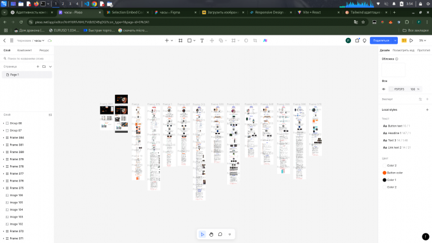Add a new page with plus icon
Screen dimensions: 432x243
click(38, 66)
